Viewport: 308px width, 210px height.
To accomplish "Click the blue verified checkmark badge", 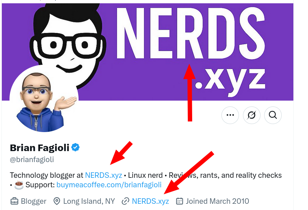I will [75, 147].
